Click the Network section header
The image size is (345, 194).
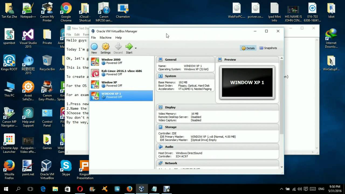point(218,163)
